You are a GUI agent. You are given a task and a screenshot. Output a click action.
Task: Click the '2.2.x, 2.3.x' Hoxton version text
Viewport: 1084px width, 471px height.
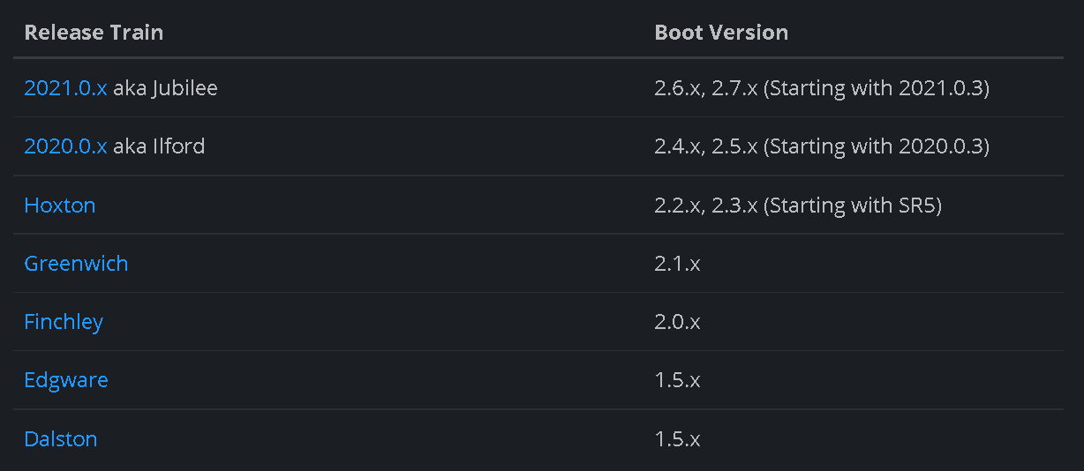tap(706, 205)
